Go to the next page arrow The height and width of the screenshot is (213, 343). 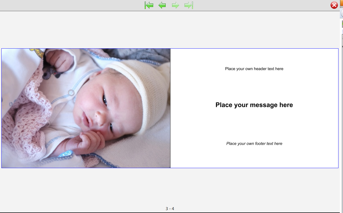175,5
